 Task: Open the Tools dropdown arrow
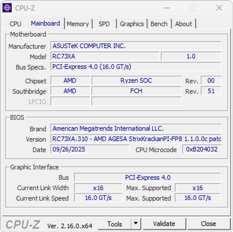point(136,224)
